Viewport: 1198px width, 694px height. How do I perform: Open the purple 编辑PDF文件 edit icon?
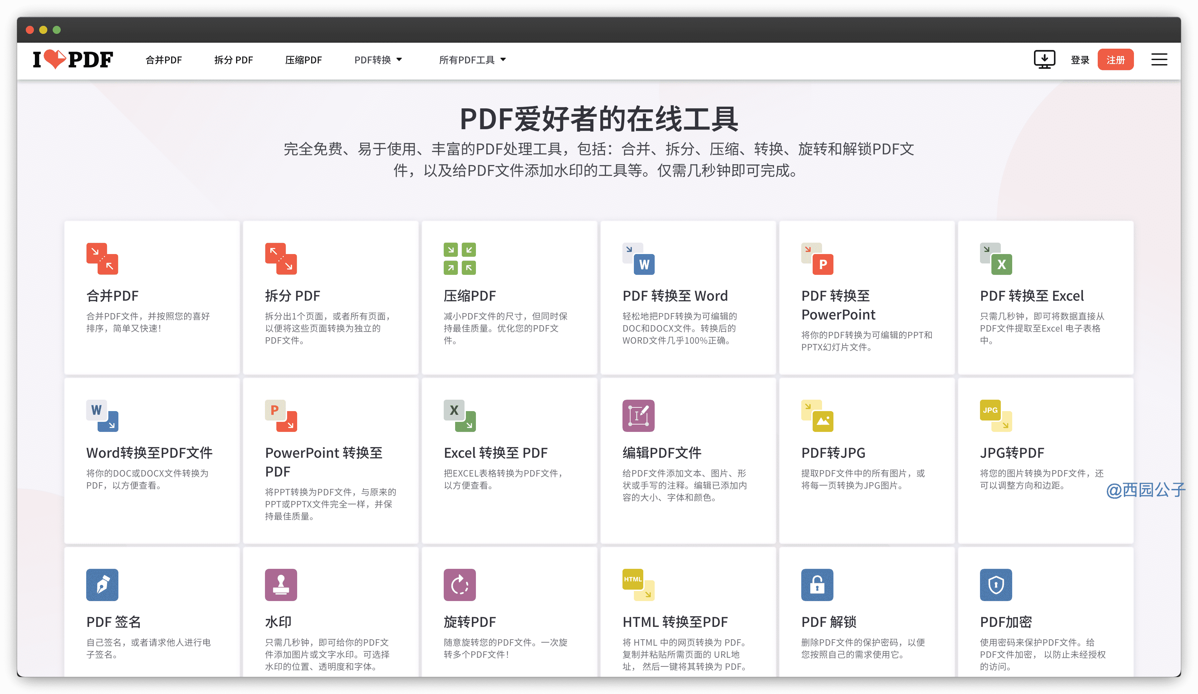tap(639, 416)
